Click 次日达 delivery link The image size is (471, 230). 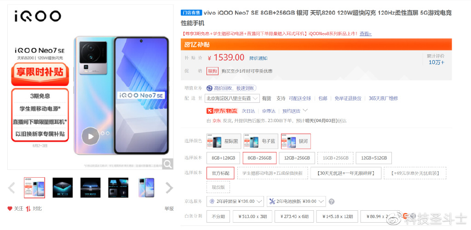(x=248, y=111)
